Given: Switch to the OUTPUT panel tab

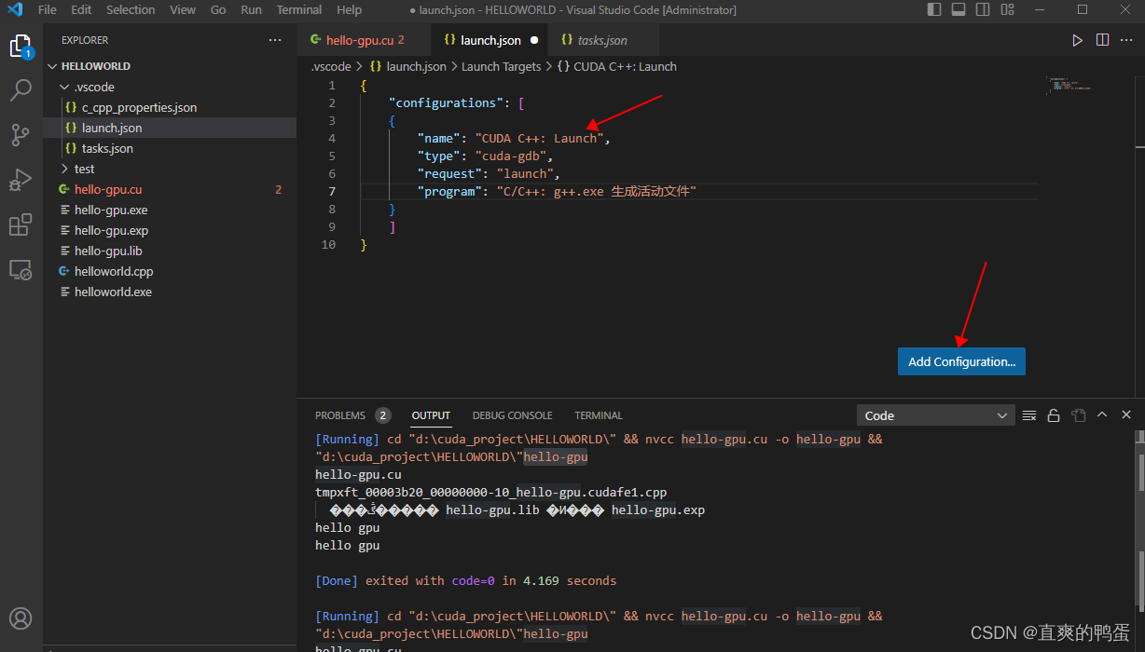Looking at the screenshot, I should pyautogui.click(x=431, y=415).
